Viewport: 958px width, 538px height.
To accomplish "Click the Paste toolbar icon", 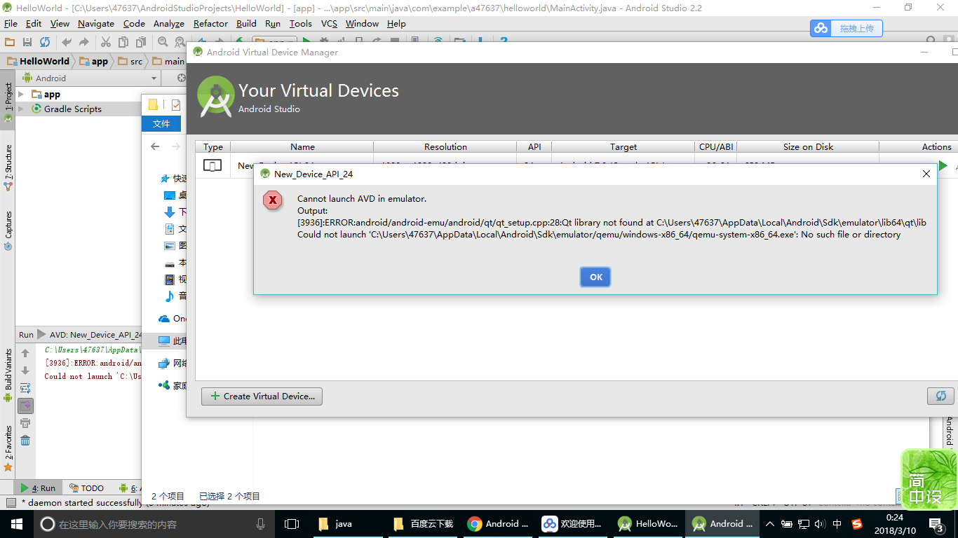I will [140, 43].
